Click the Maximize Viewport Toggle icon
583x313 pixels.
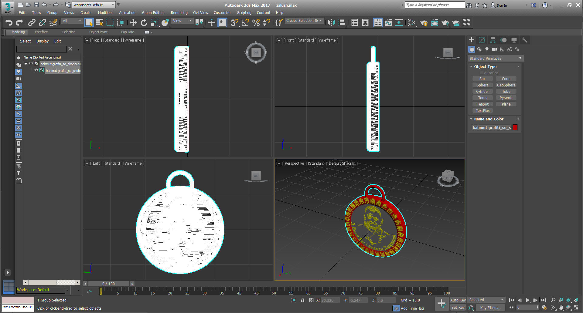coord(576,308)
